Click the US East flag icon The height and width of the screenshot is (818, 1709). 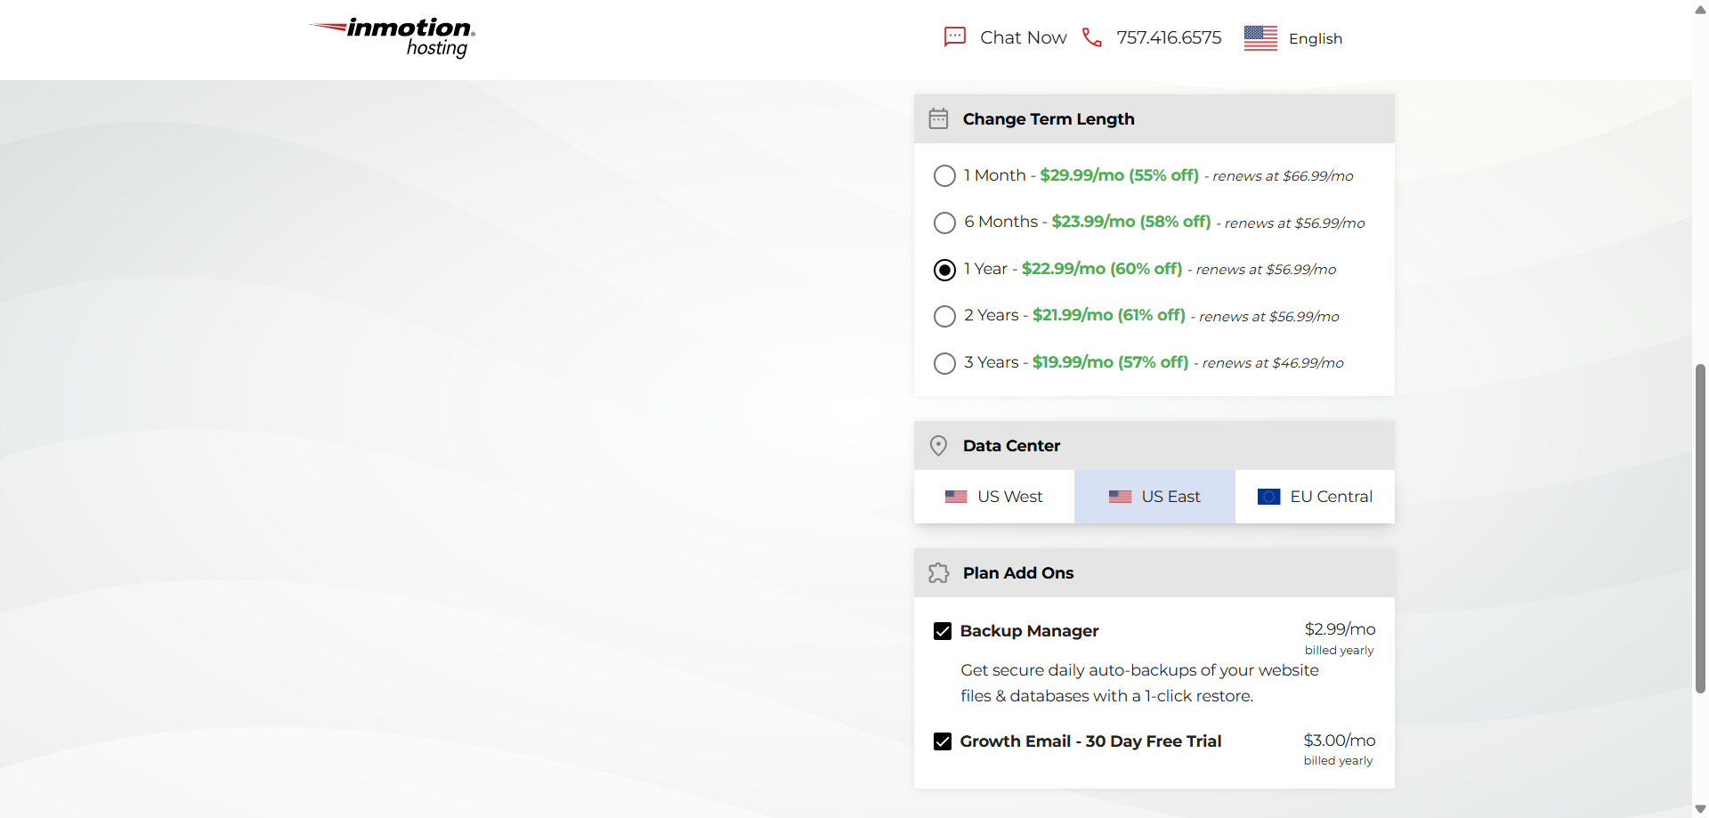click(x=1120, y=497)
